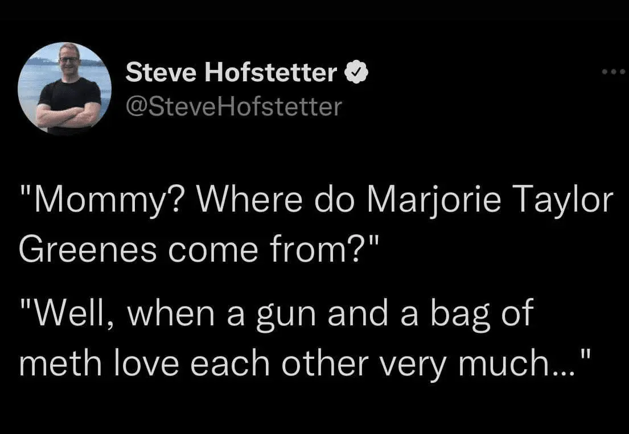Open Steve Hofstetter's profile picture
Viewport: 629px width, 434px height.
(64, 89)
